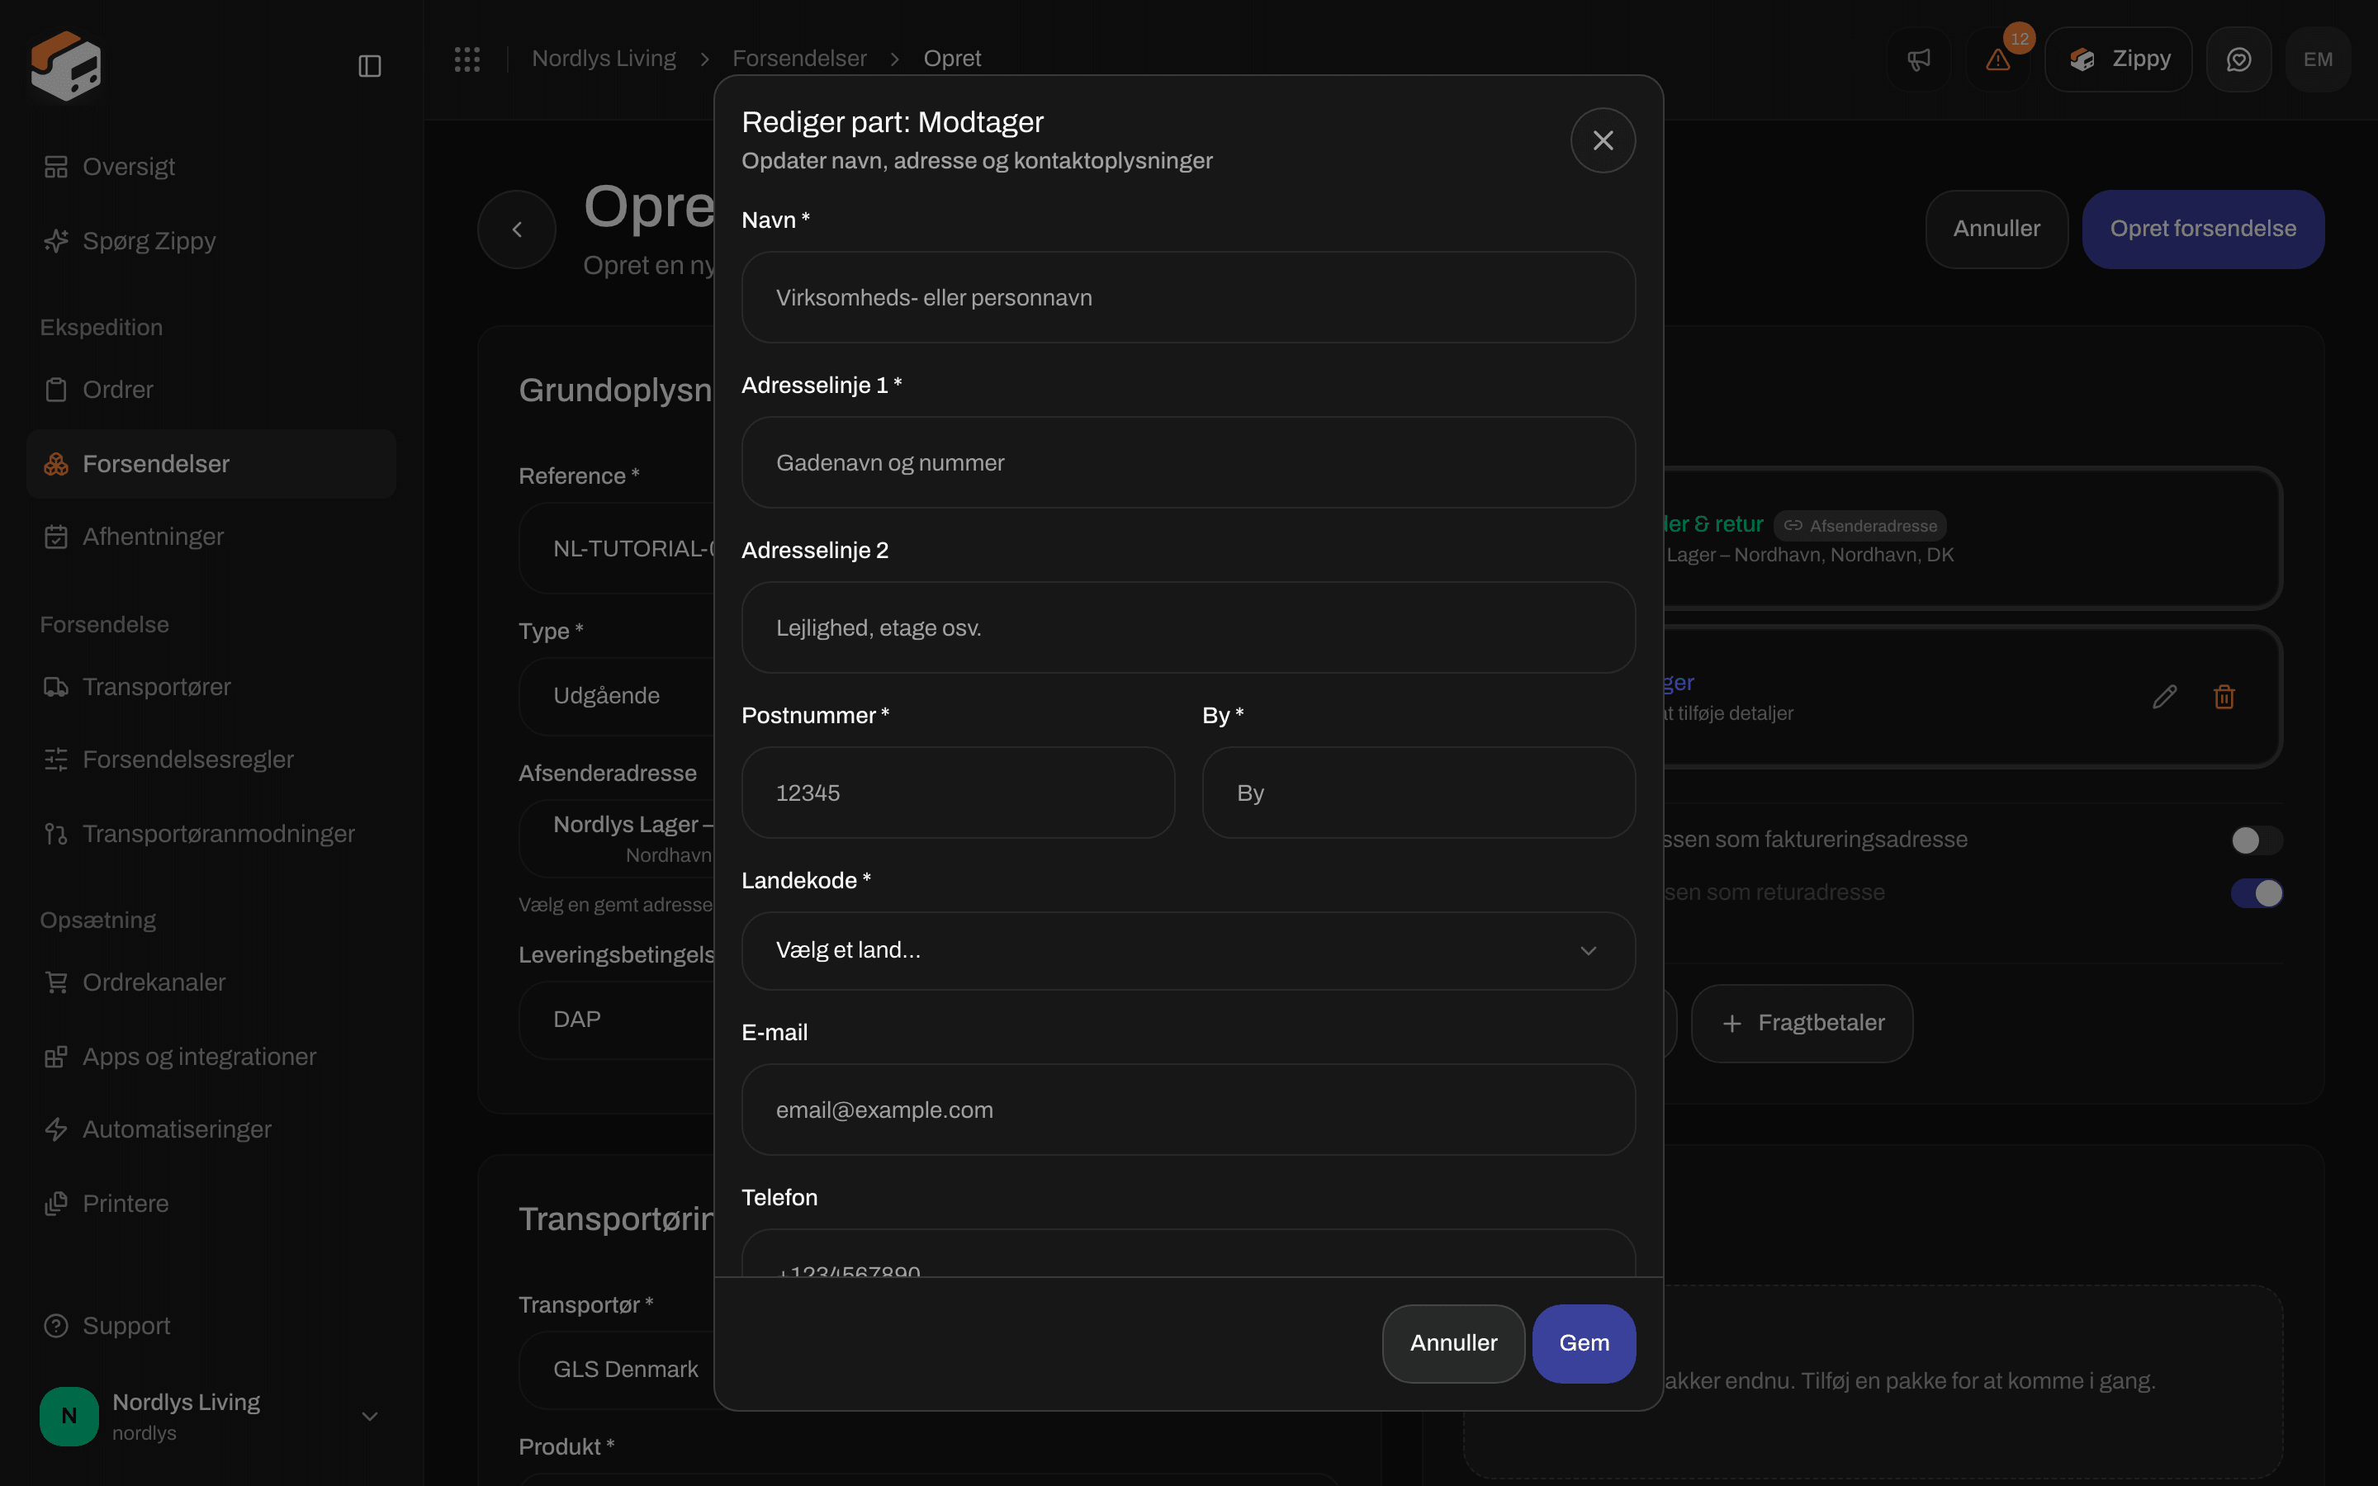This screenshot has height=1486, width=2378.
Task: Navigate to Ordrer
Action: (x=211, y=389)
